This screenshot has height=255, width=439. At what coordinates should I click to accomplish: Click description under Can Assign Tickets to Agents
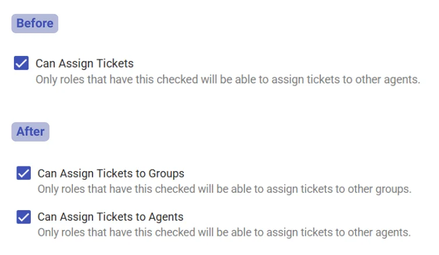click(224, 232)
